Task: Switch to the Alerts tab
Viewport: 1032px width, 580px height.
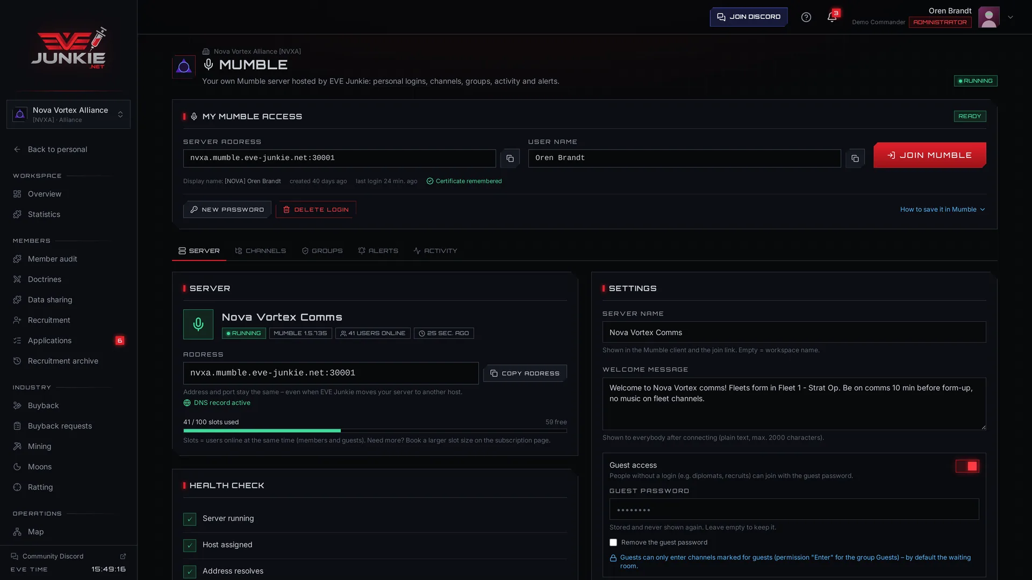Action: (378, 251)
